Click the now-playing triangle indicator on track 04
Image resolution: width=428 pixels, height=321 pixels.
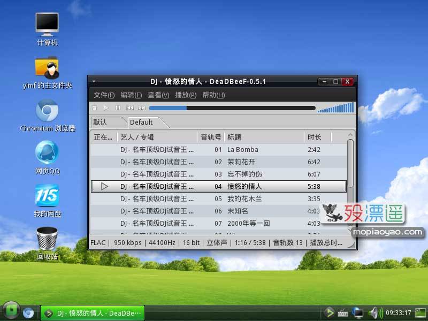[104, 186]
